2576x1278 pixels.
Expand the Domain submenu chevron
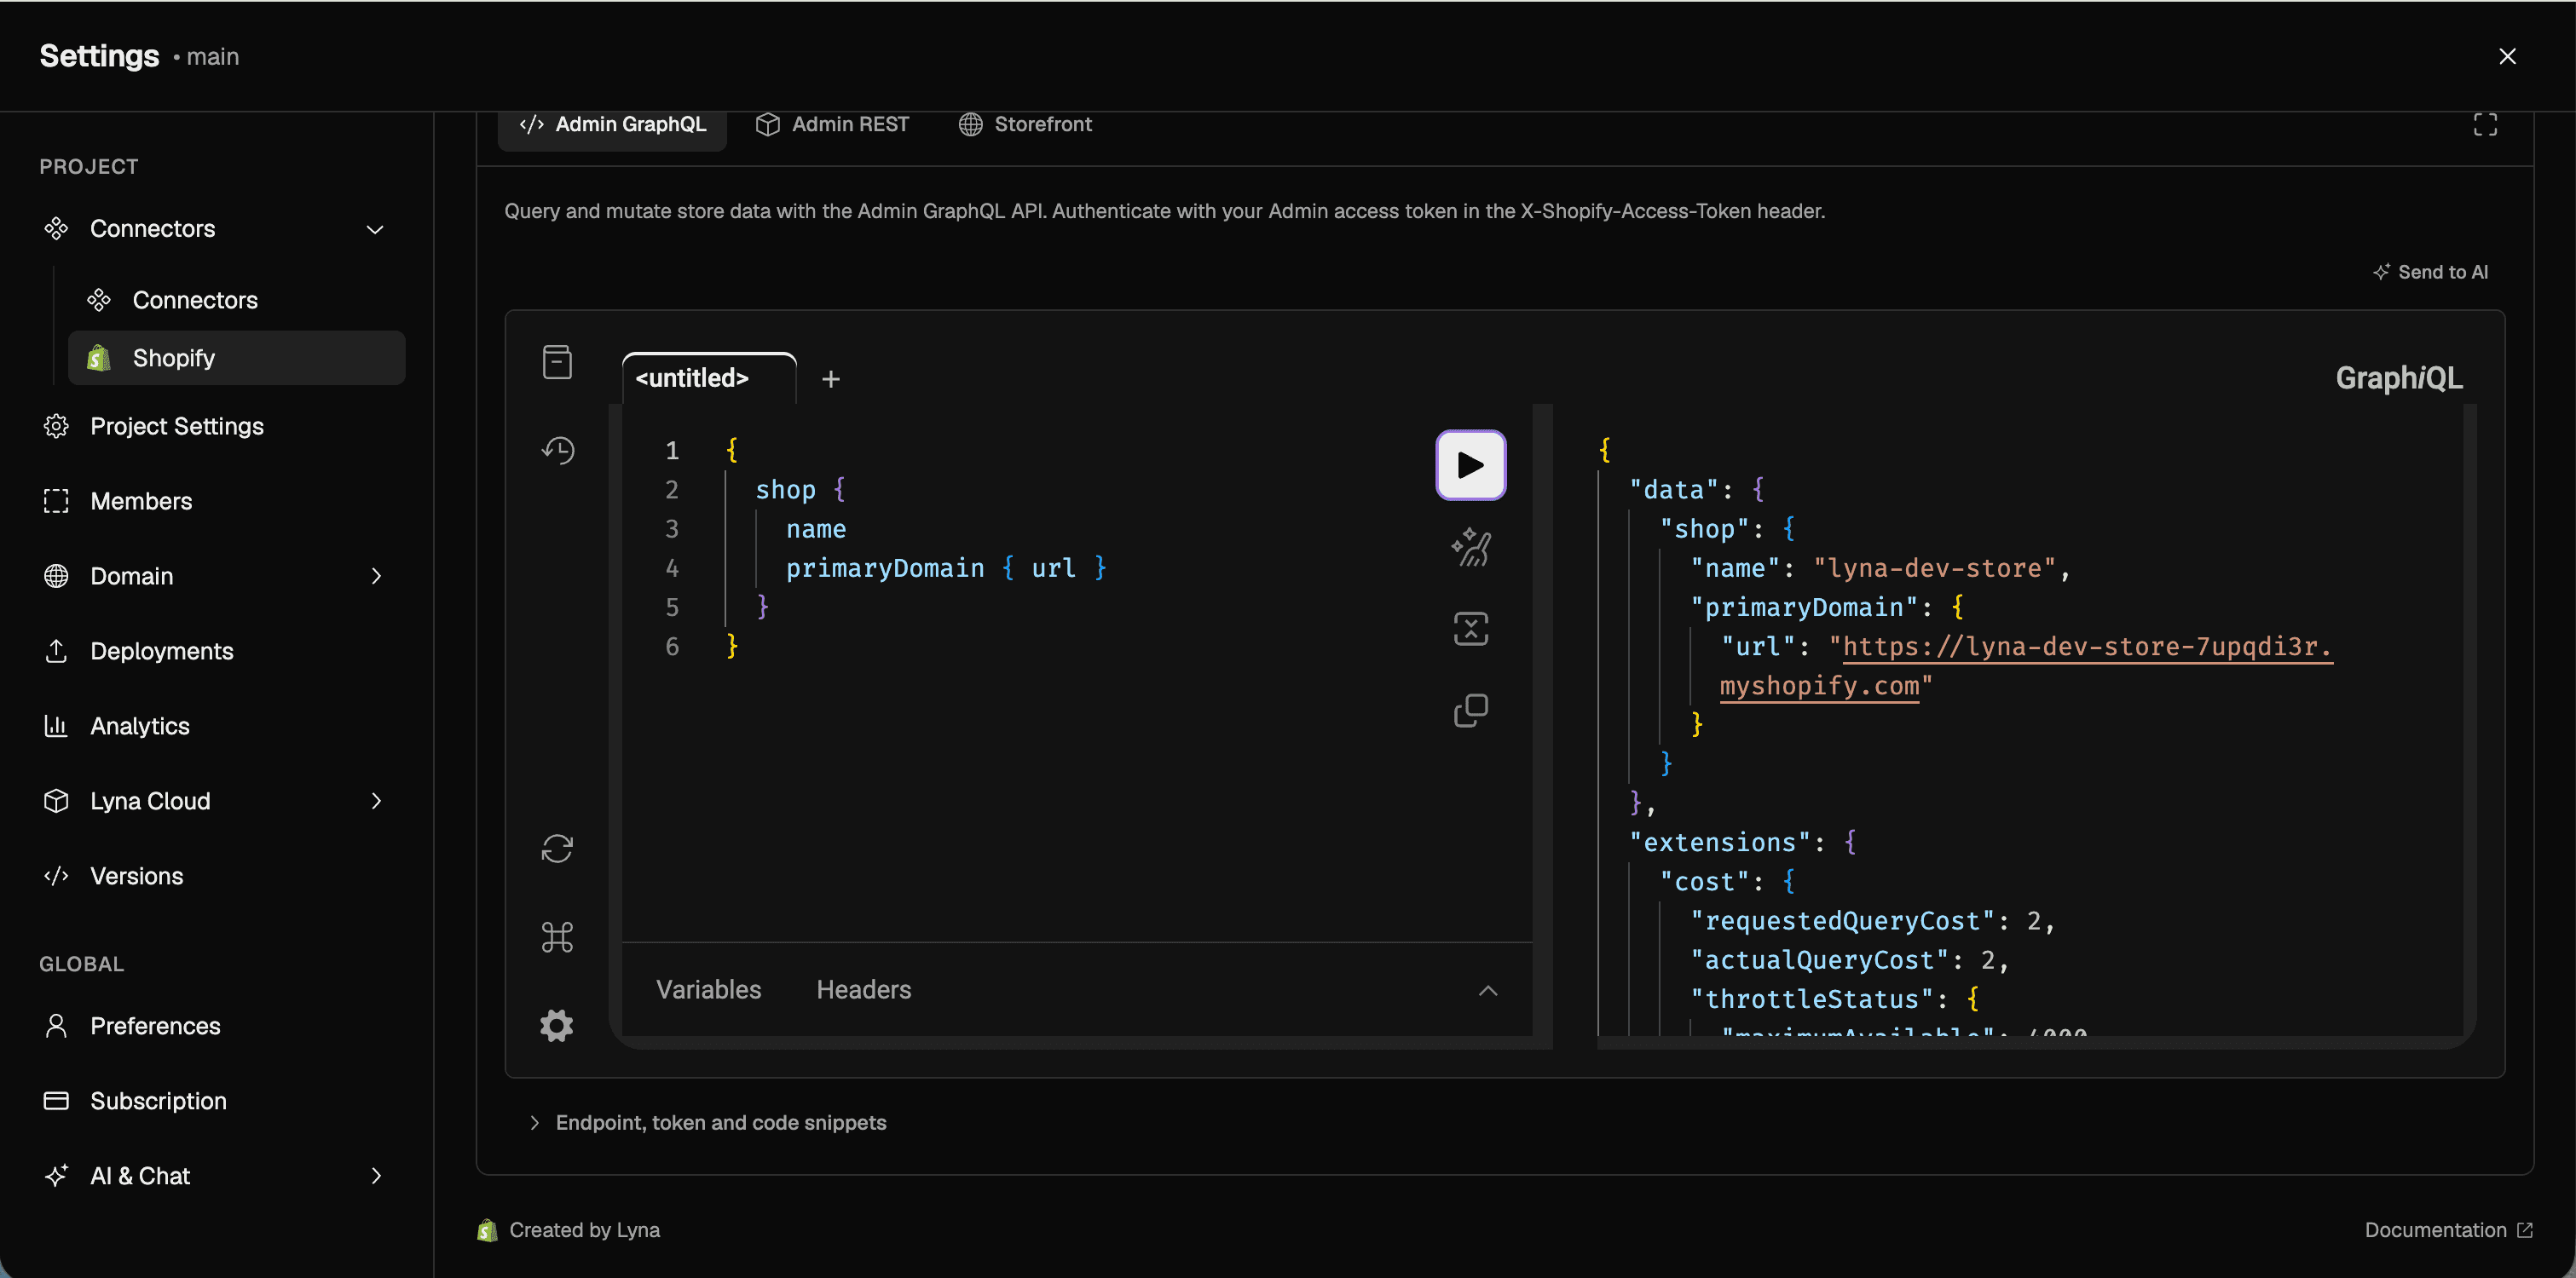click(376, 576)
